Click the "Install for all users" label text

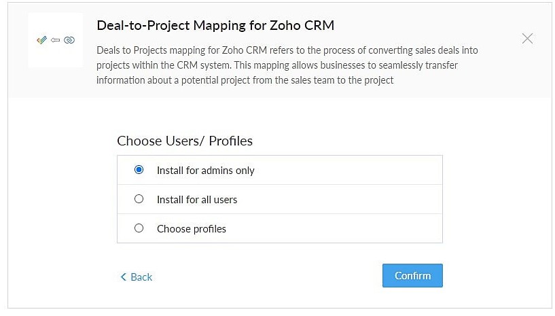(197, 199)
